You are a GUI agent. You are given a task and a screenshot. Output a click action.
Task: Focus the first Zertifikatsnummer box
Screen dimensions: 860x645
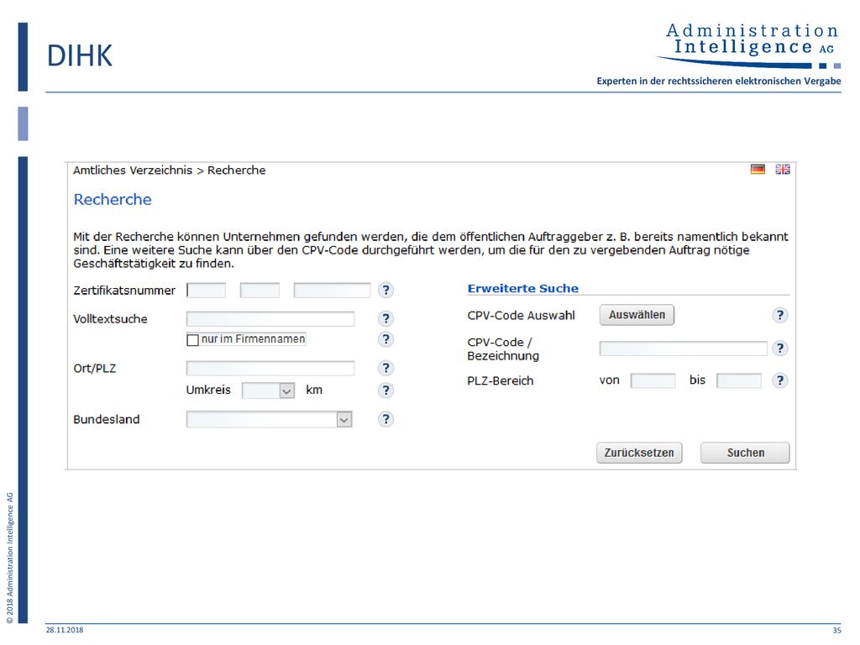[x=207, y=290]
